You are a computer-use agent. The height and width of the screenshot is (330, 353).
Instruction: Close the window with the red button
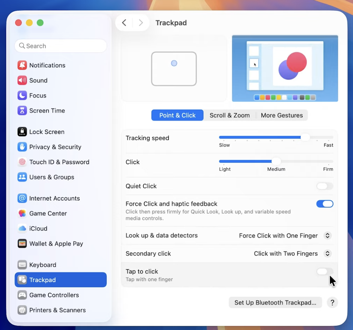[18, 23]
